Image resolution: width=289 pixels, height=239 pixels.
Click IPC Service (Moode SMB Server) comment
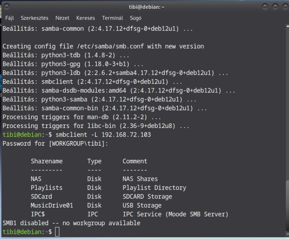tap(176, 214)
